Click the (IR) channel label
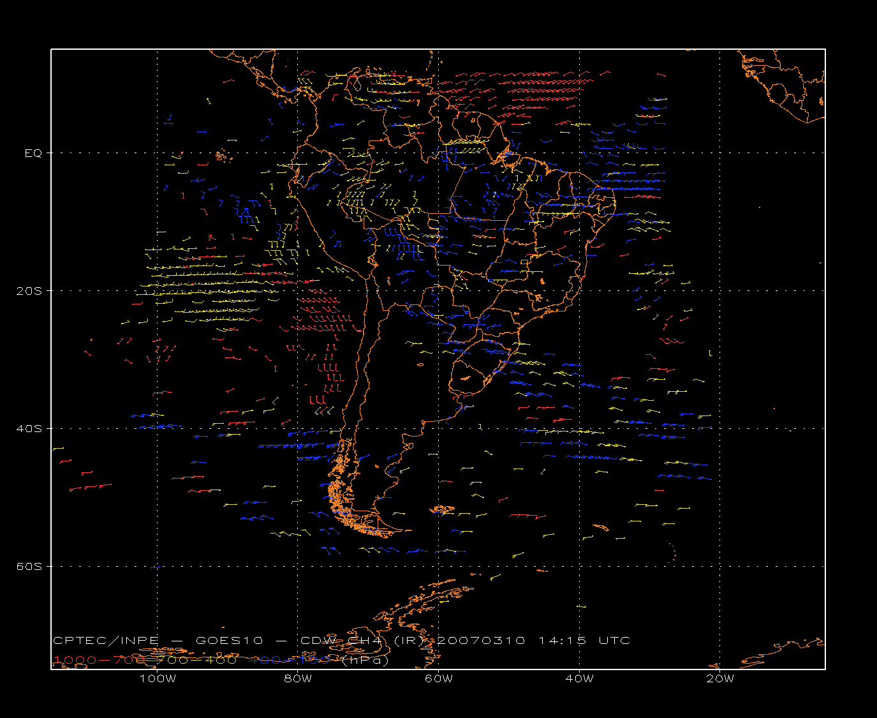 [409, 641]
